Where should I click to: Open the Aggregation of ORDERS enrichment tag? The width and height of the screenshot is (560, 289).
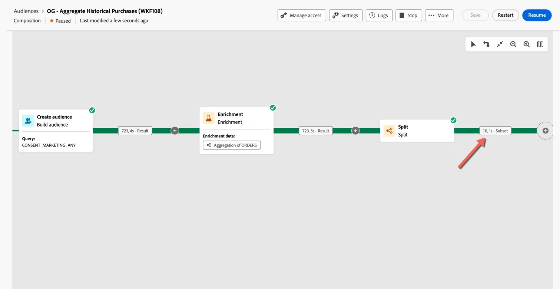(x=232, y=145)
